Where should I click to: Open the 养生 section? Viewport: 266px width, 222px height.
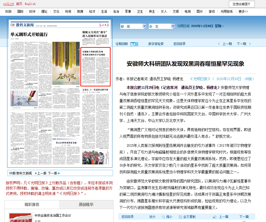pos(152,11)
